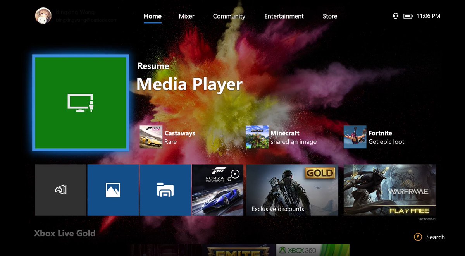Check the controller battery icon
Screen dimensions: 465x256
pyautogui.click(x=408, y=16)
